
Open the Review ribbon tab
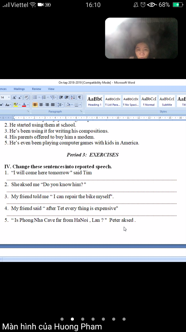click(x=36, y=89)
